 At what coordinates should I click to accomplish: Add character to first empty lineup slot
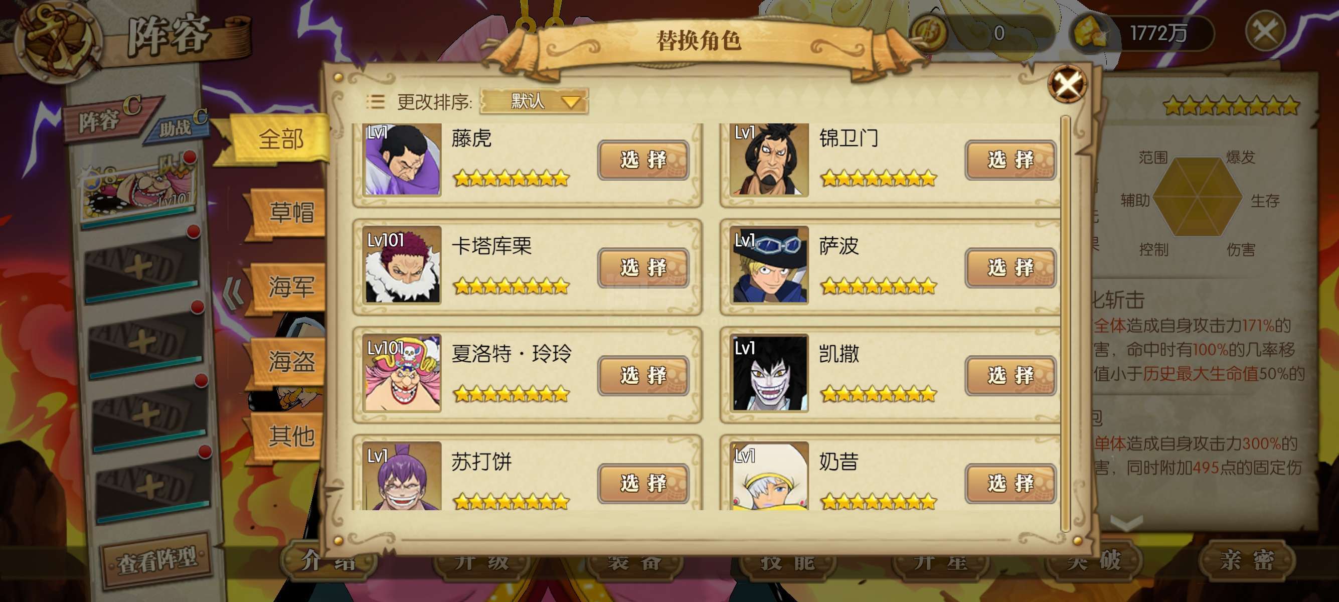pos(142,267)
